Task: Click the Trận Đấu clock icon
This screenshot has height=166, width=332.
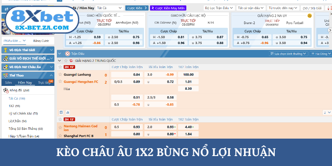Action: (68, 54)
